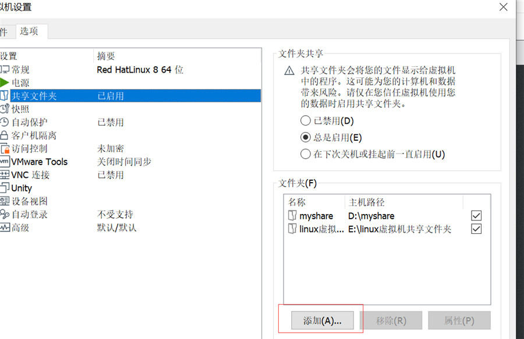The height and width of the screenshot is (339, 524).
Task: Click the Unity window icon
Action: tap(5, 187)
